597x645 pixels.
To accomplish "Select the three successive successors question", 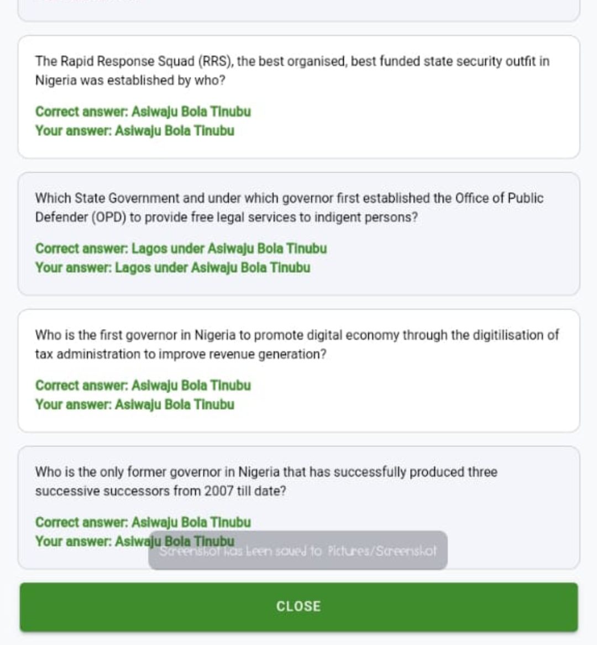I will [266, 481].
